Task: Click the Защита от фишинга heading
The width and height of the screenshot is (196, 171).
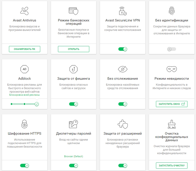Action: [73, 78]
